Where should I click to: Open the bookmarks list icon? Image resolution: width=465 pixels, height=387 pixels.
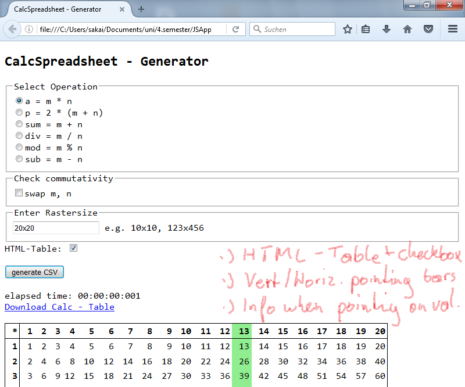tap(366, 28)
